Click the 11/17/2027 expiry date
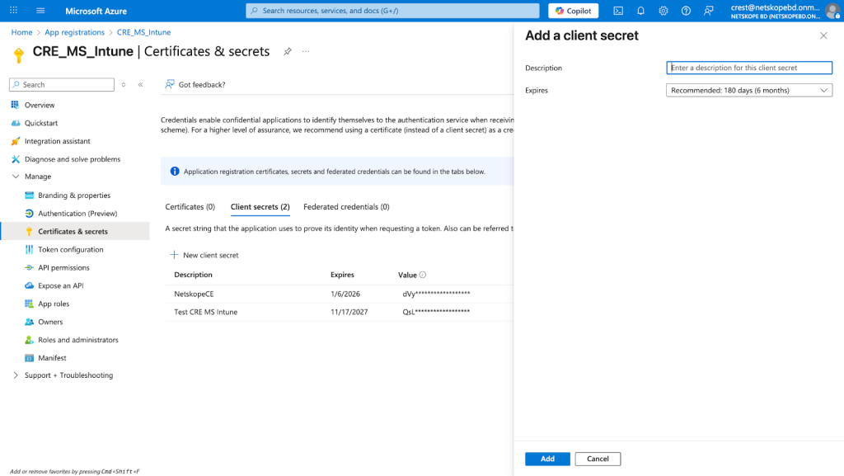This screenshot has width=844, height=476. 349,312
